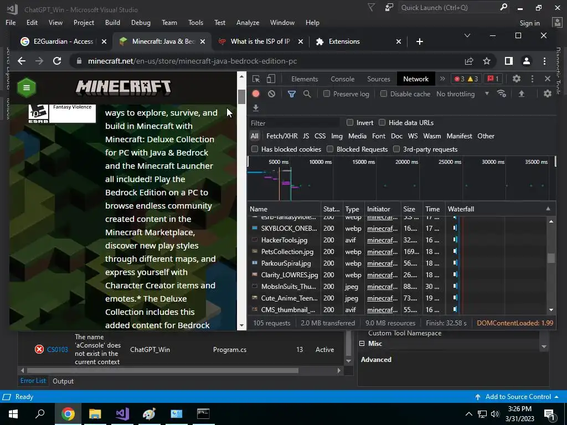This screenshot has height=425, width=567.
Task: Click the Error List horizontal scrollbar
Action: point(162,370)
